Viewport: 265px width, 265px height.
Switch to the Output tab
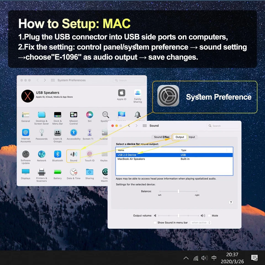[180, 137]
